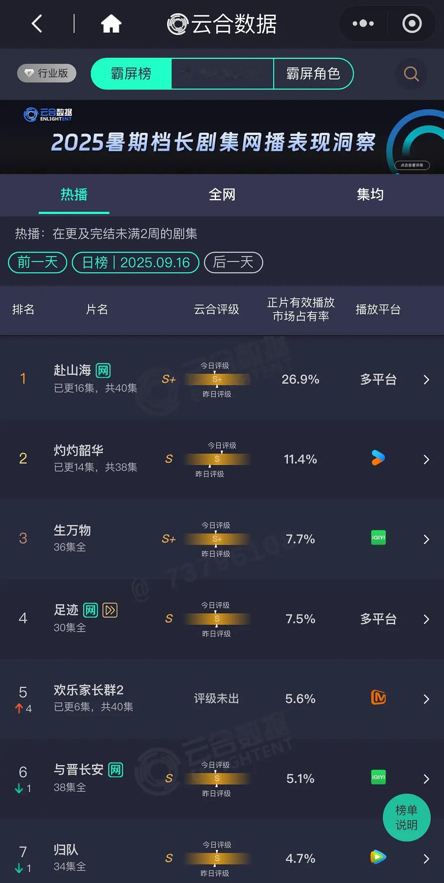The width and height of the screenshot is (444, 883).
Task: Tap the Mango TV icon for 欢乐家长群2
Action: pos(378,697)
